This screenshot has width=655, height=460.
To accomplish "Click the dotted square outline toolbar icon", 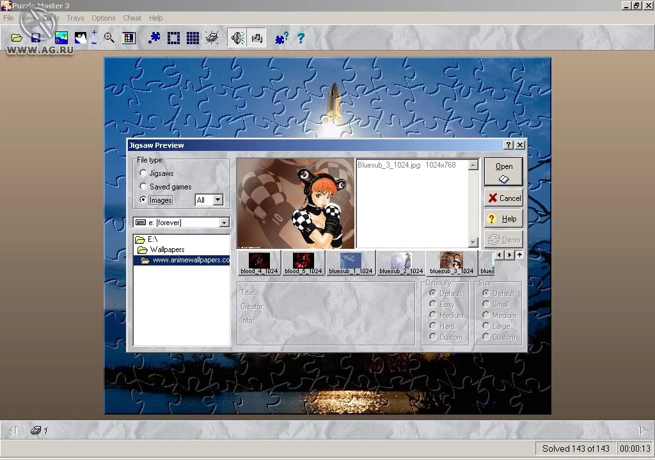I will coord(173,38).
